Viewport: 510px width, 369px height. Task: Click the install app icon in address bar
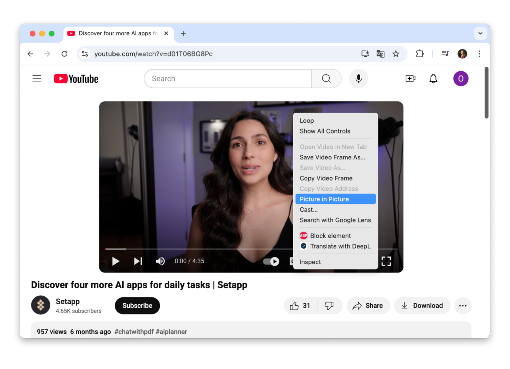point(365,54)
